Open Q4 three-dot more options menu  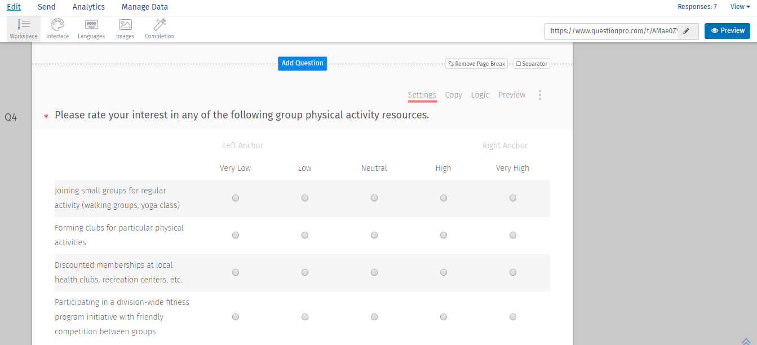540,95
